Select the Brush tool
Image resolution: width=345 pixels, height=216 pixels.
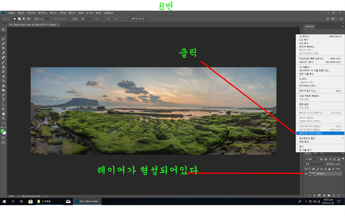coord(3,62)
